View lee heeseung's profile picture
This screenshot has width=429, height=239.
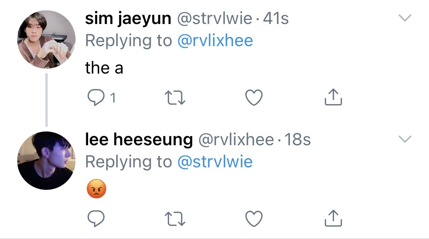coord(46,160)
